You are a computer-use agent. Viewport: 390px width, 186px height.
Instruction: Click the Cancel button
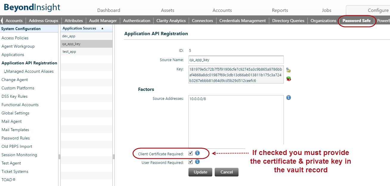(226, 172)
